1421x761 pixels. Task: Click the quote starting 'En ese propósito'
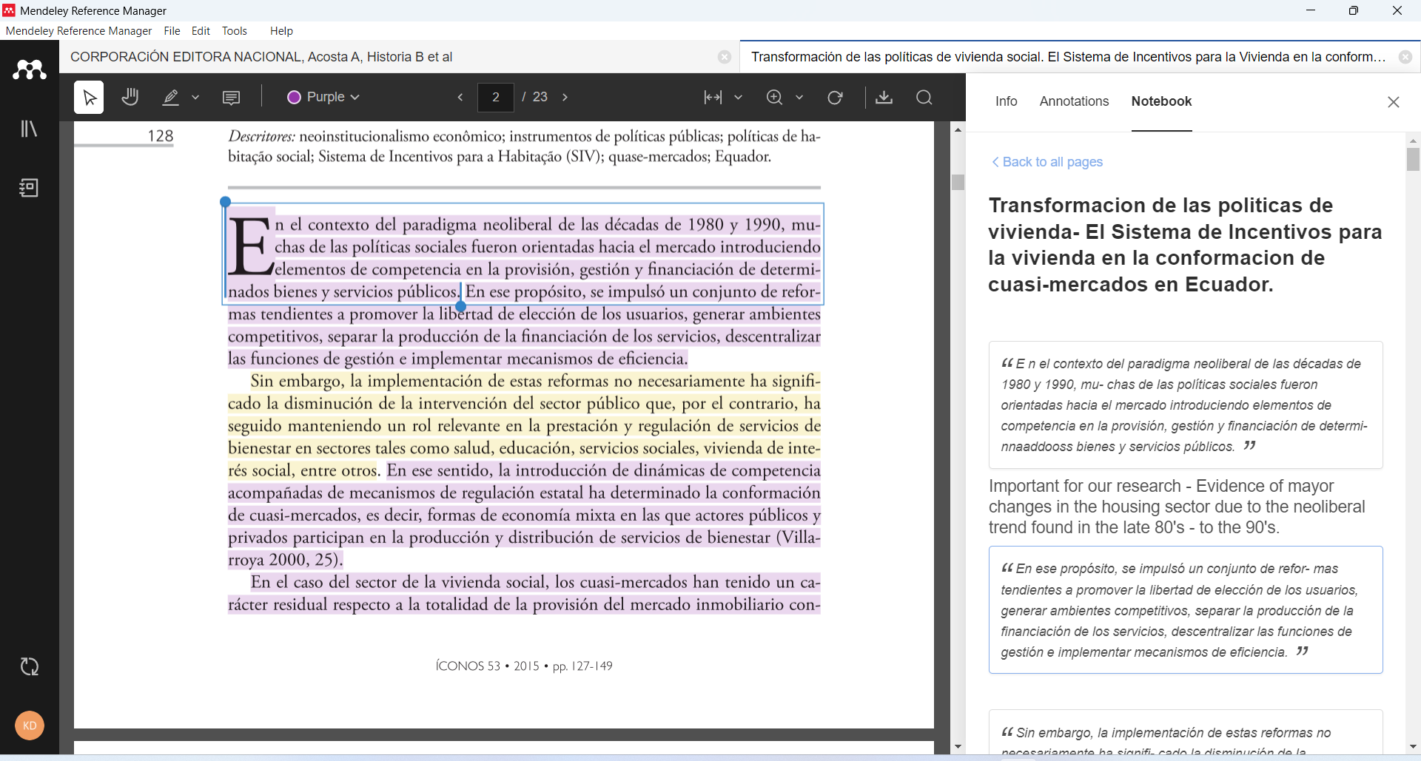(1186, 609)
